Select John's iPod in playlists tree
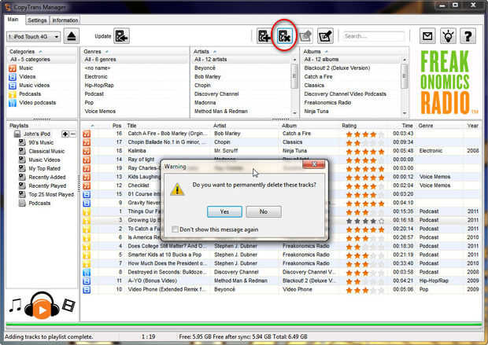Image resolution: width=488 pixels, height=345 pixels. point(37,134)
